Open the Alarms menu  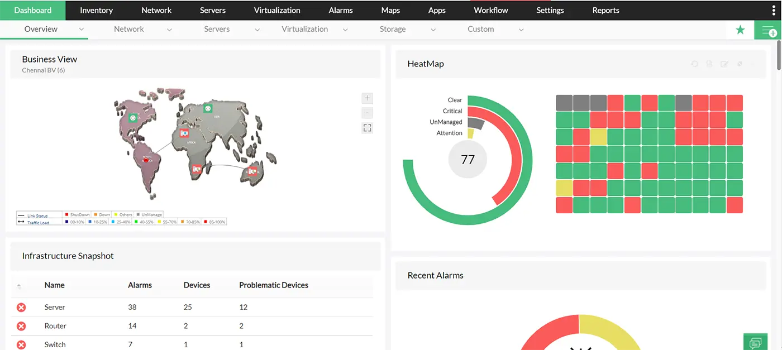[340, 10]
